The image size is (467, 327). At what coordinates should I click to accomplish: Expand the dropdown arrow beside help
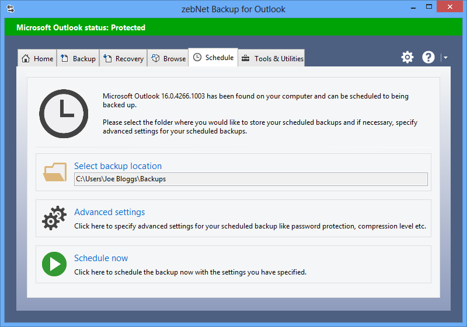(x=445, y=58)
